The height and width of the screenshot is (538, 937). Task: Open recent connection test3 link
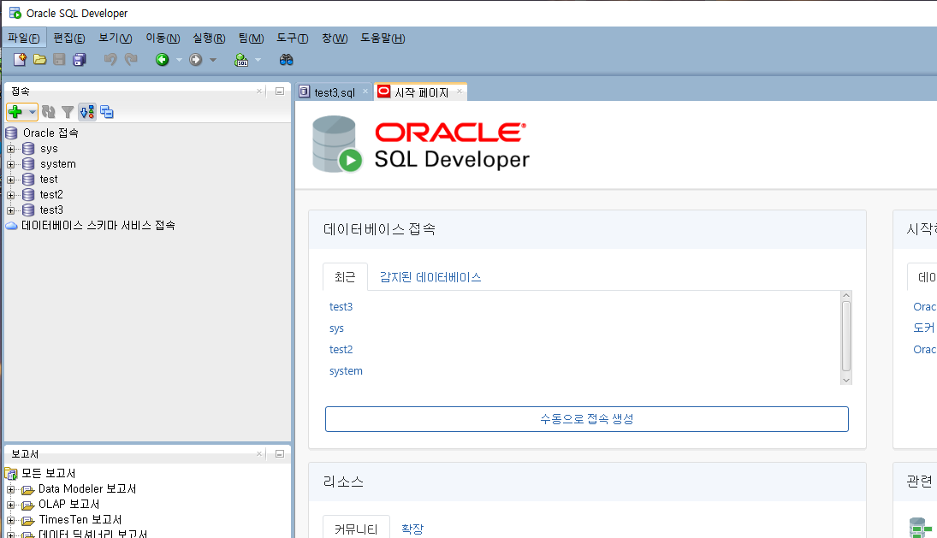(341, 306)
